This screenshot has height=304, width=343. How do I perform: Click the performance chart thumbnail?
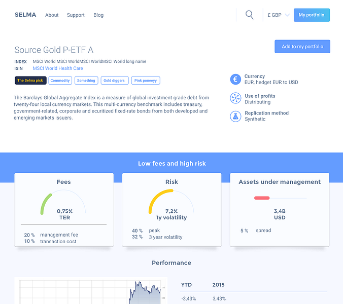[x=91, y=290]
